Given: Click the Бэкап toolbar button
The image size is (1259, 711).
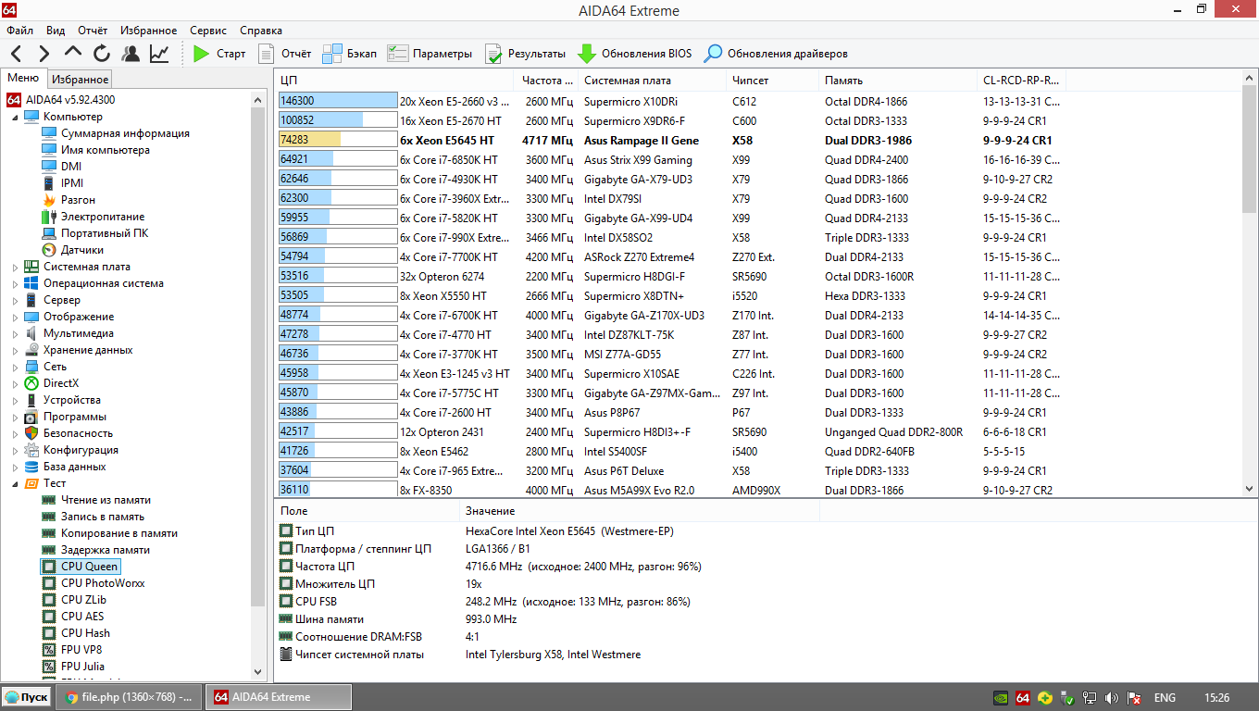Looking at the screenshot, I should point(350,54).
